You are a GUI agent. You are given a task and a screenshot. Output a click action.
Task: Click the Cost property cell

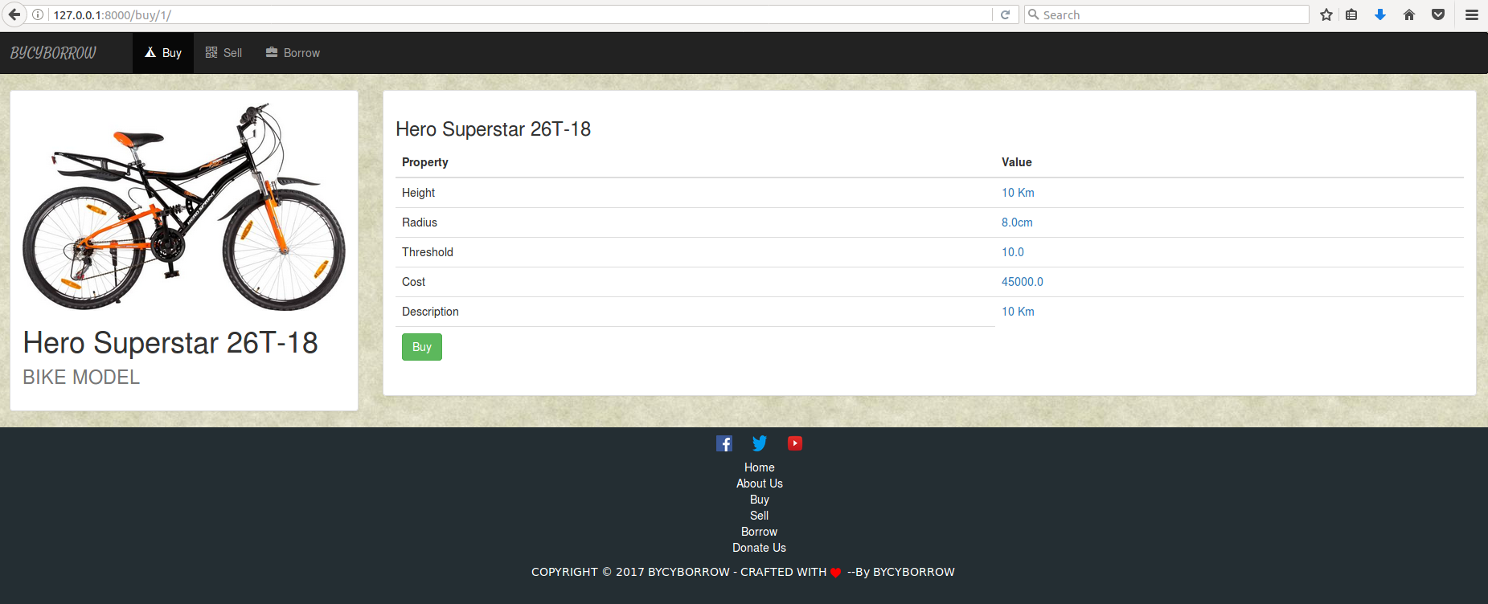(x=695, y=282)
